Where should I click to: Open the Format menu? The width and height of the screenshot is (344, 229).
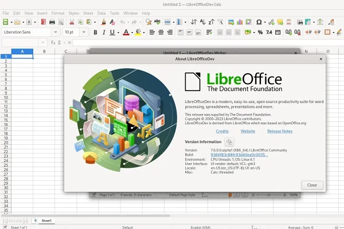[58, 13]
